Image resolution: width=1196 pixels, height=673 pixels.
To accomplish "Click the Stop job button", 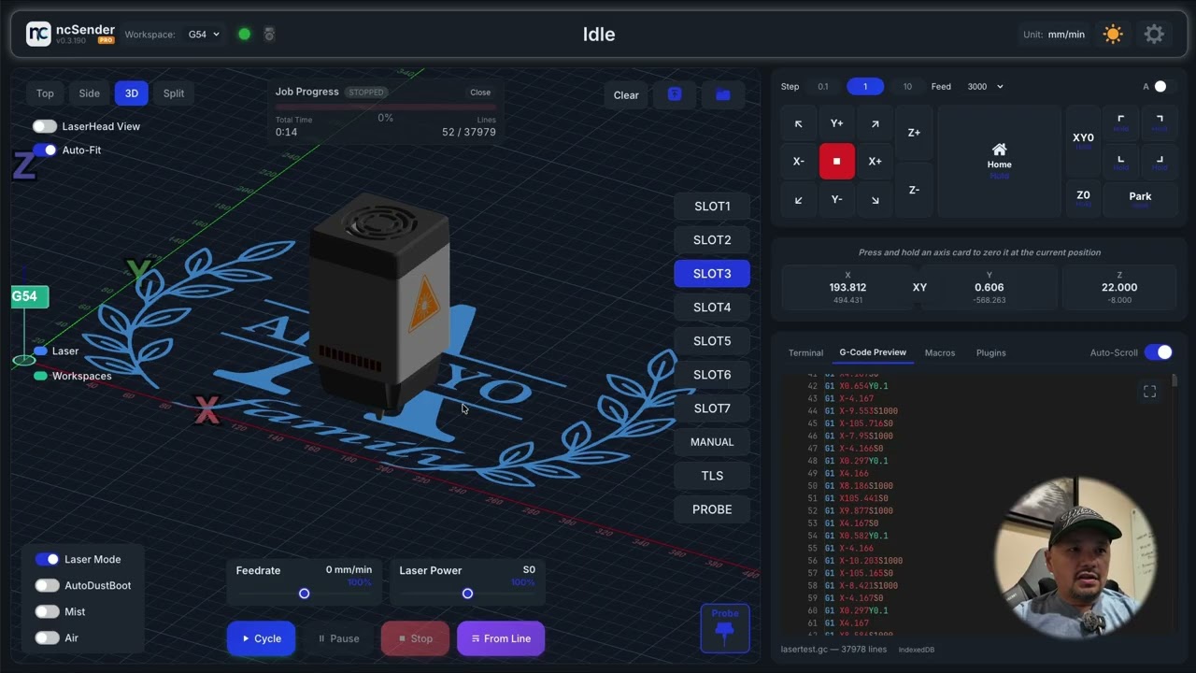I will click(x=416, y=638).
